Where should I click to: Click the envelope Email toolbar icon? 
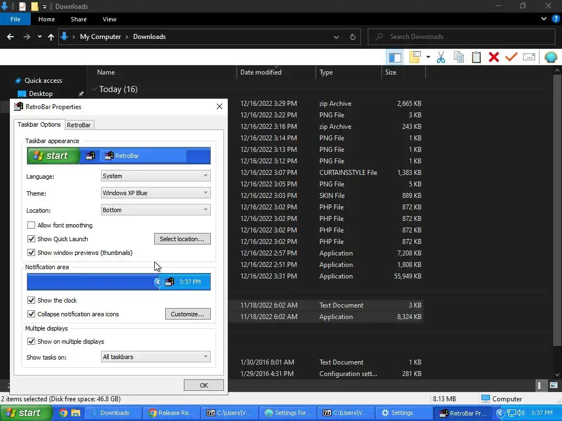[x=529, y=57]
